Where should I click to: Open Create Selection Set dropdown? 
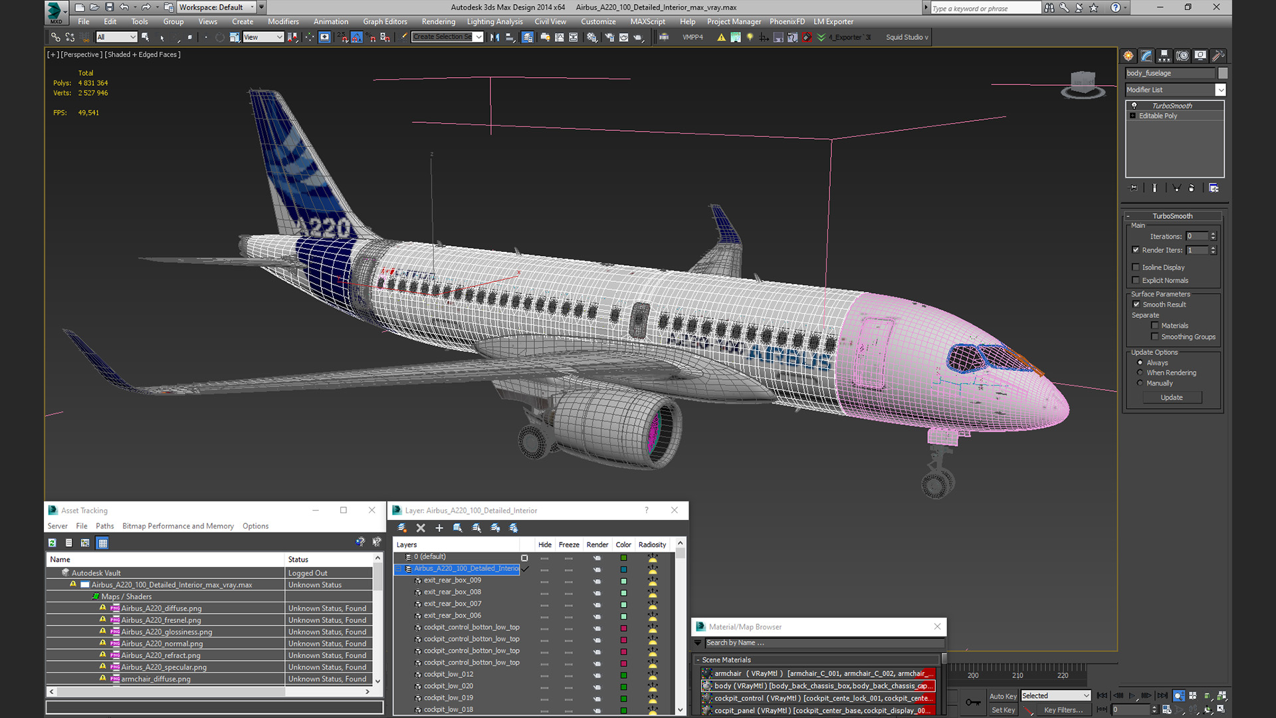[478, 37]
